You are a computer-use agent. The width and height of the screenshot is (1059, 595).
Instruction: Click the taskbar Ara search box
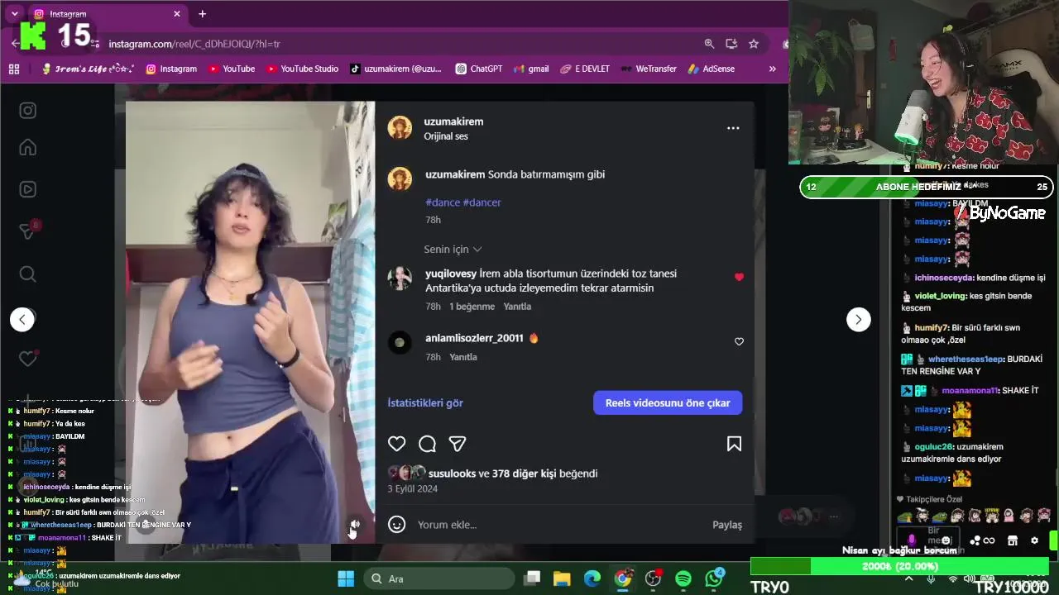click(x=439, y=578)
